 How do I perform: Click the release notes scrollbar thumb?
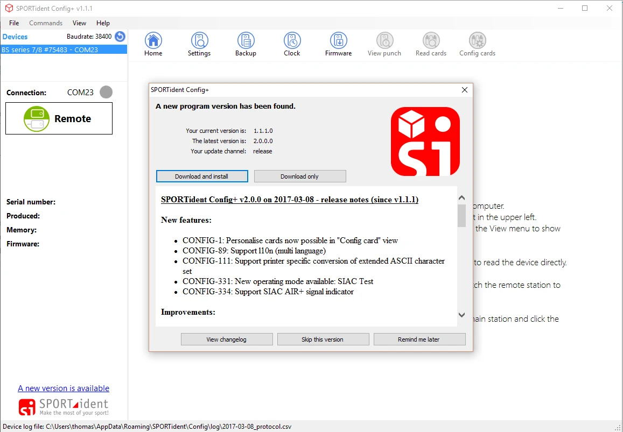click(461, 215)
